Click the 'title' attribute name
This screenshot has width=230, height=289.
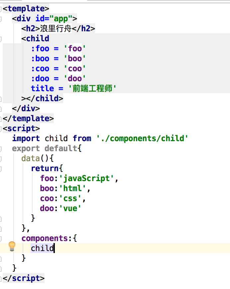[x=42, y=89]
